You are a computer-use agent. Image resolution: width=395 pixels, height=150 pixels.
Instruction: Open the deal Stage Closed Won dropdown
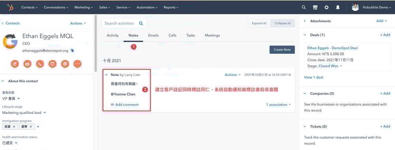330,66
